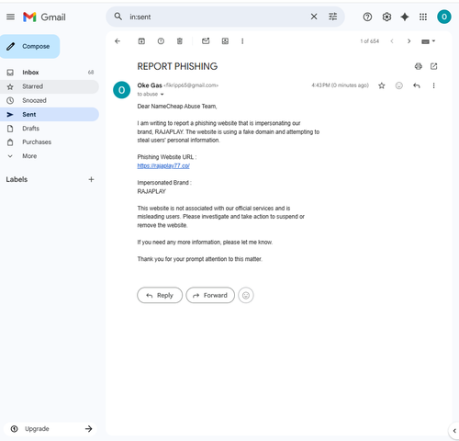Mark email as unread
The image size is (459, 441).
pos(206,40)
